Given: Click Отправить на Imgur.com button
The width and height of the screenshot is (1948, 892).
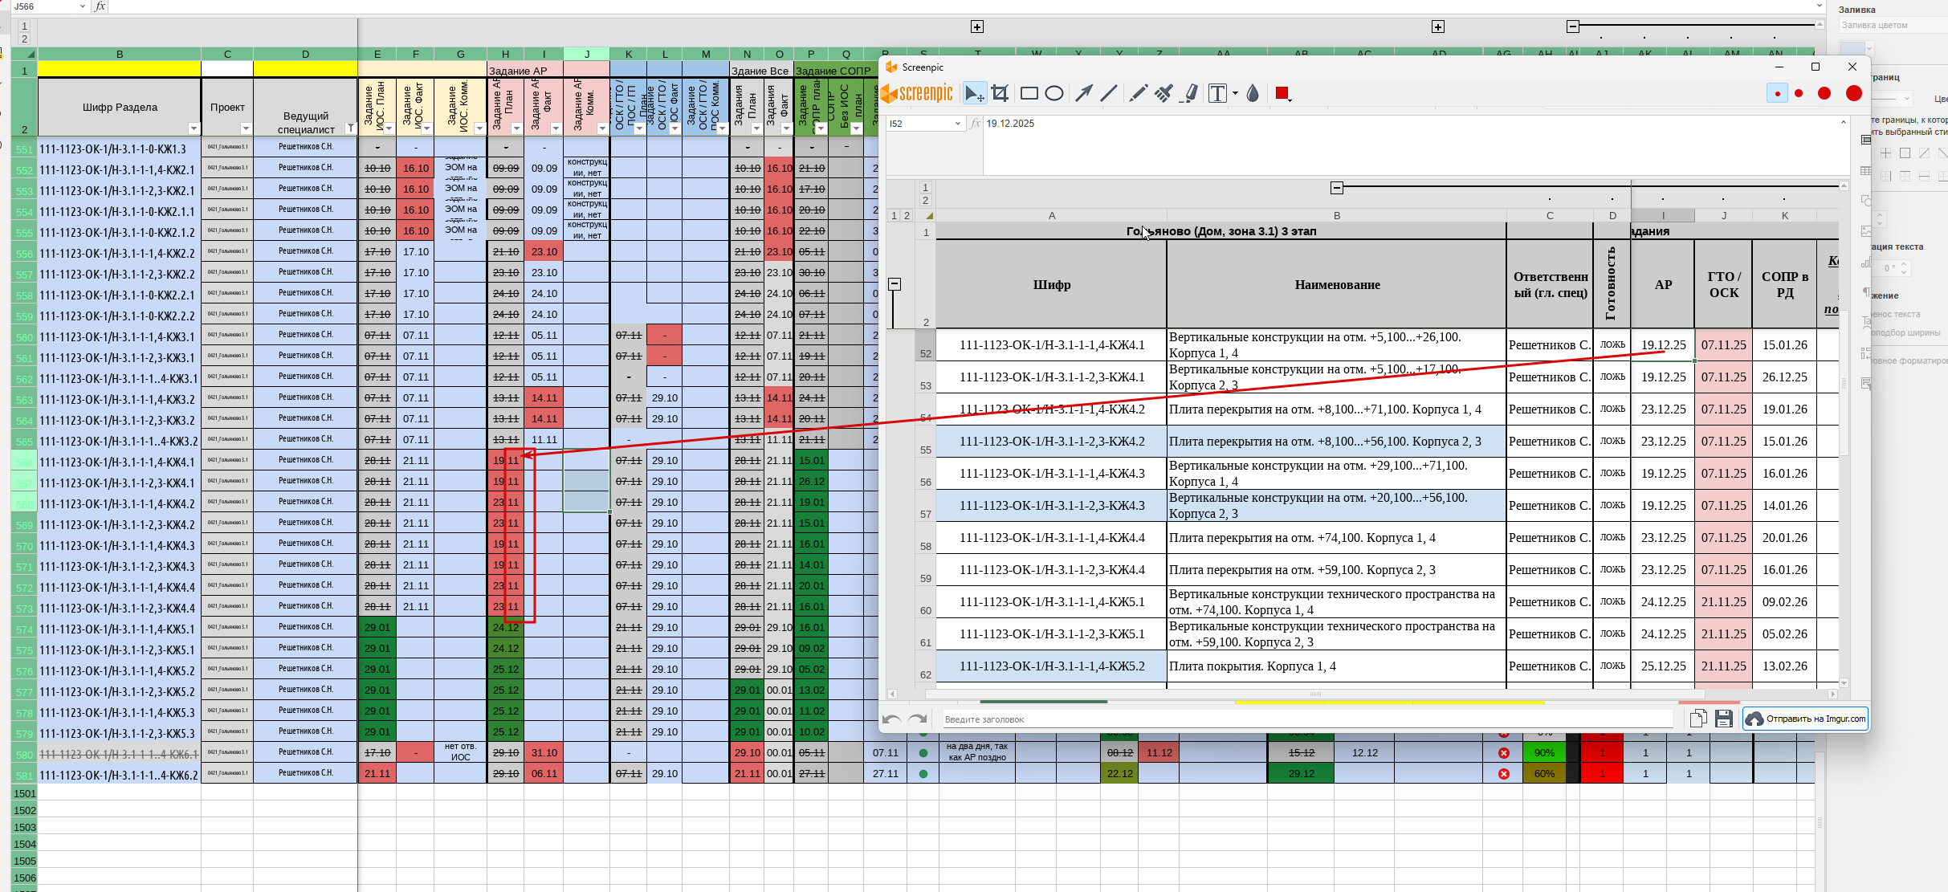Looking at the screenshot, I should pos(1805,719).
